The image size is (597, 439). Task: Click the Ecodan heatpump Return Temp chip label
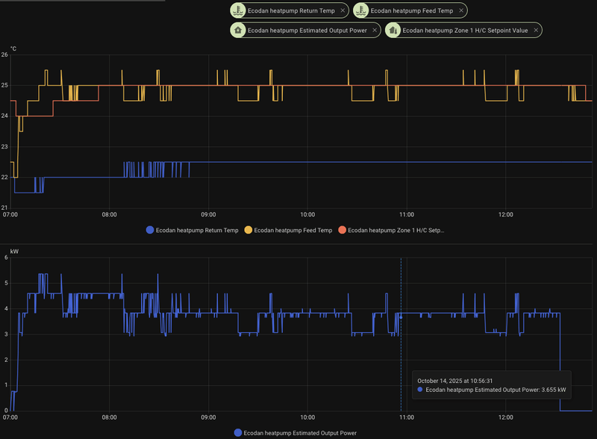290,10
